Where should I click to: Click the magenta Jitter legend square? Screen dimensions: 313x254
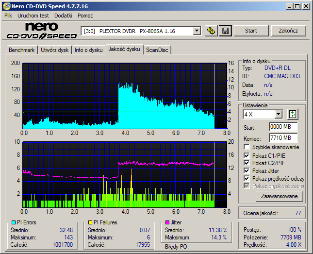click(x=167, y=222)
